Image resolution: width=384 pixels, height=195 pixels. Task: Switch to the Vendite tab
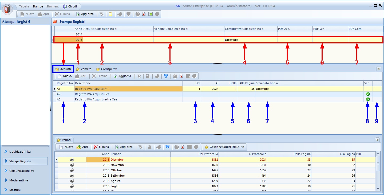coord(84,69)
